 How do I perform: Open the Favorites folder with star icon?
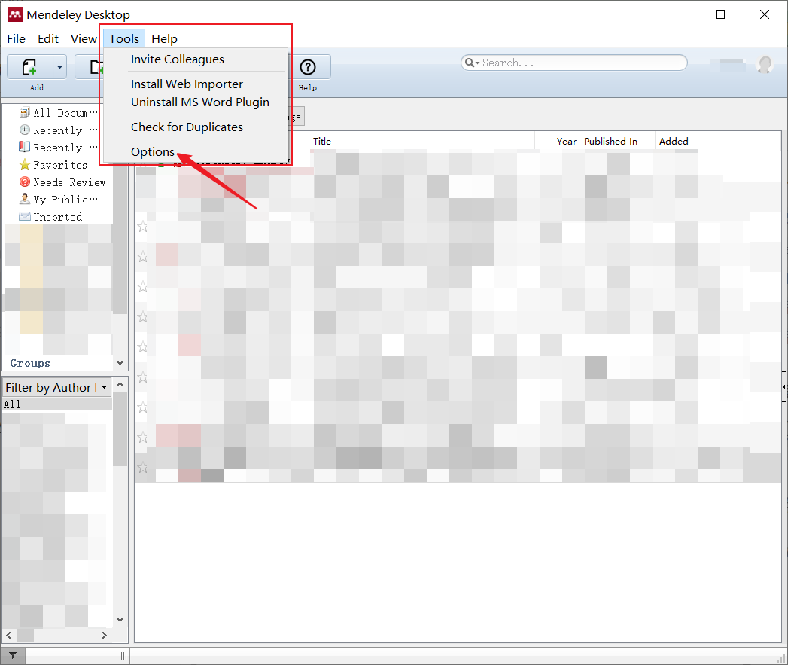pyautogui.click(x=53, y=165)
